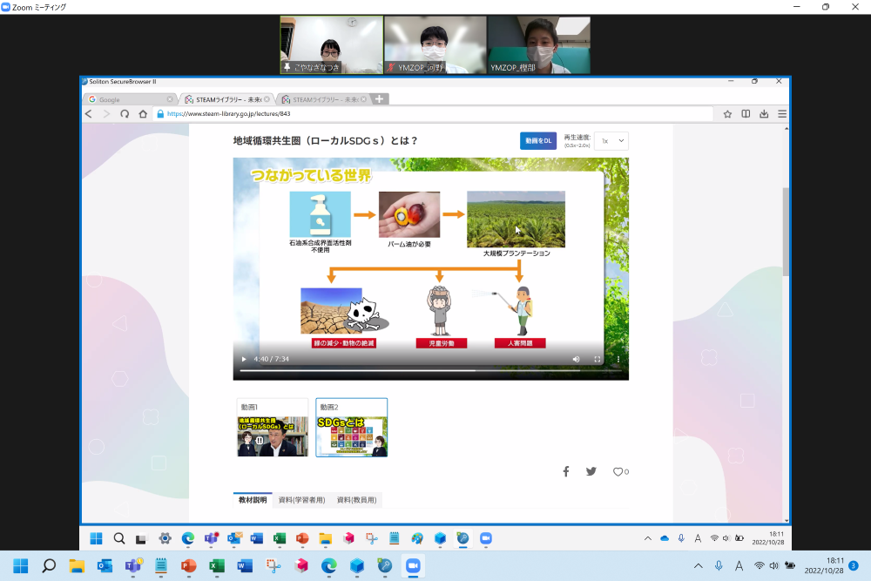
Task: Open Edge from the local taskbar
Action: click(329, 566)
